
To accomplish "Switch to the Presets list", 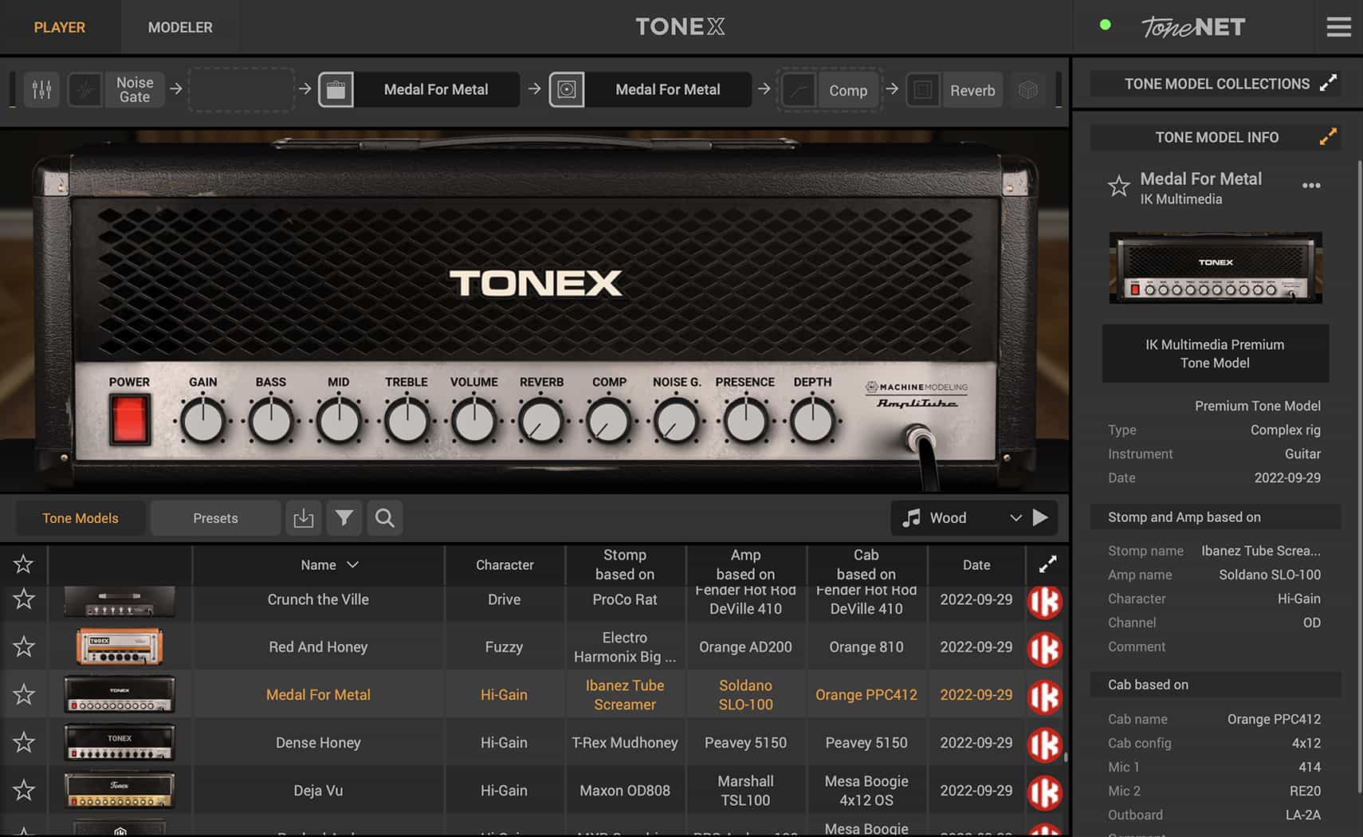I will click(214, 518).
